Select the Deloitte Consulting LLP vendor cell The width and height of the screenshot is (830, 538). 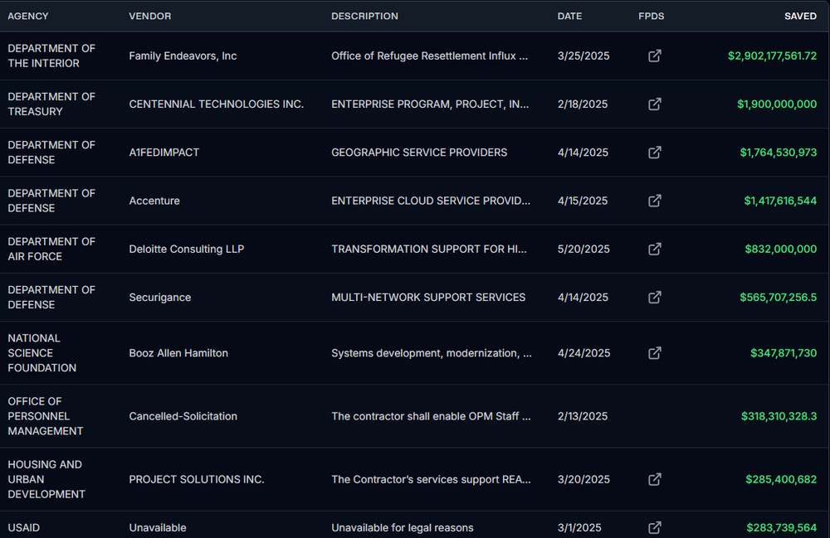click(186, 249)
